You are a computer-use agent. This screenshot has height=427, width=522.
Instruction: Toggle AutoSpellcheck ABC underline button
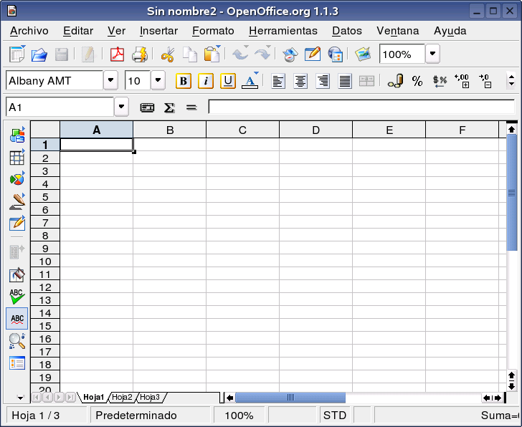coord(17,319)
